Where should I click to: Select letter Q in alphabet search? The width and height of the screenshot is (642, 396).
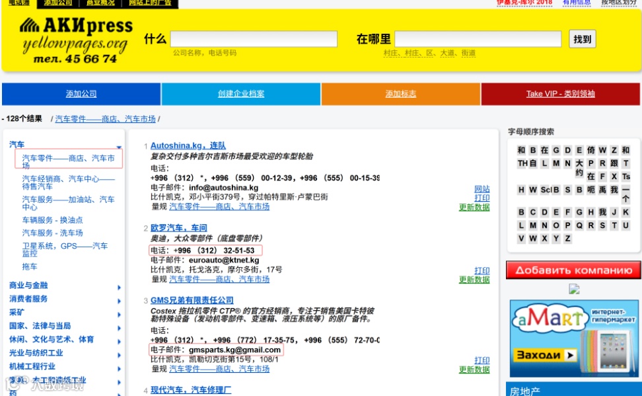point(579,225)
